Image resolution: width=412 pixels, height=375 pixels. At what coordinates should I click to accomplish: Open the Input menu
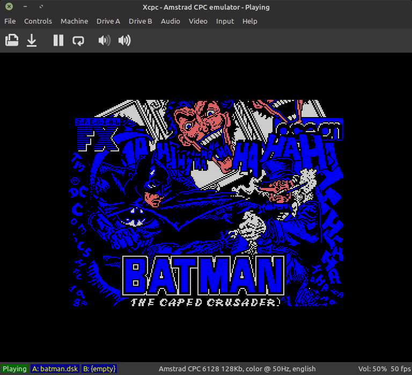coord(225,21)
